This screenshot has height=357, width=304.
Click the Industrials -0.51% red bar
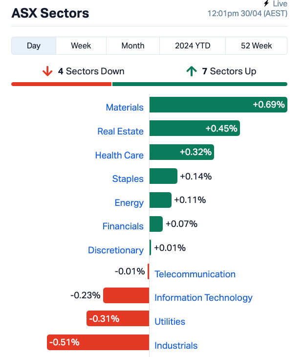(98, 342)
